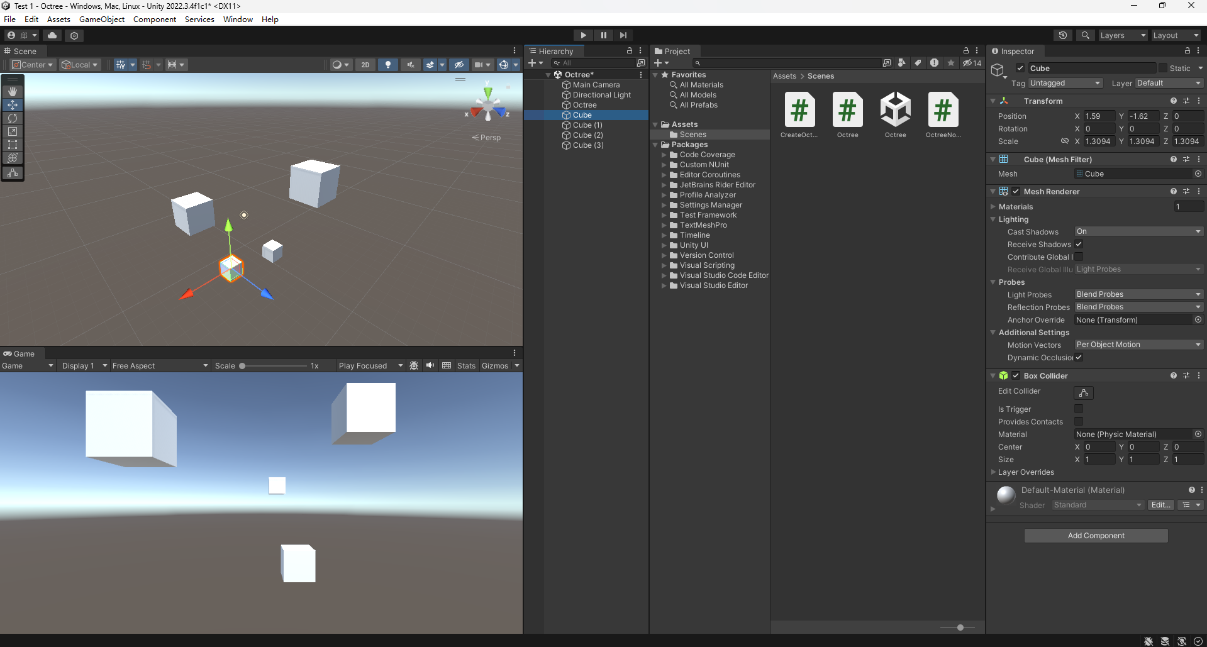
Task: Open the CreateOct... script asset
Action: (x=799, y=114)
